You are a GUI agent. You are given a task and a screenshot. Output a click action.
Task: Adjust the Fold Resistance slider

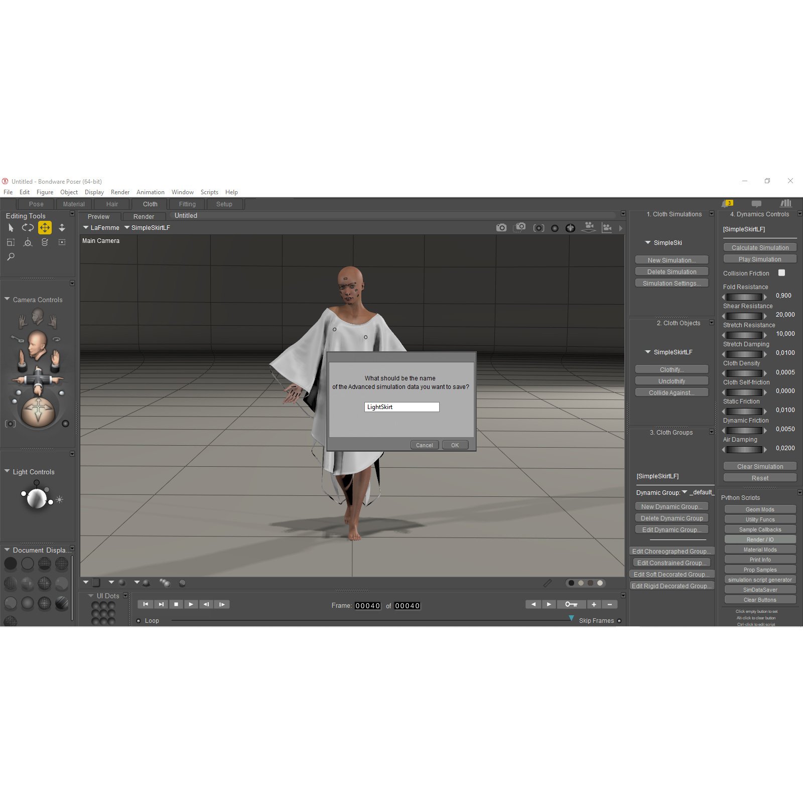pos(745,297)
